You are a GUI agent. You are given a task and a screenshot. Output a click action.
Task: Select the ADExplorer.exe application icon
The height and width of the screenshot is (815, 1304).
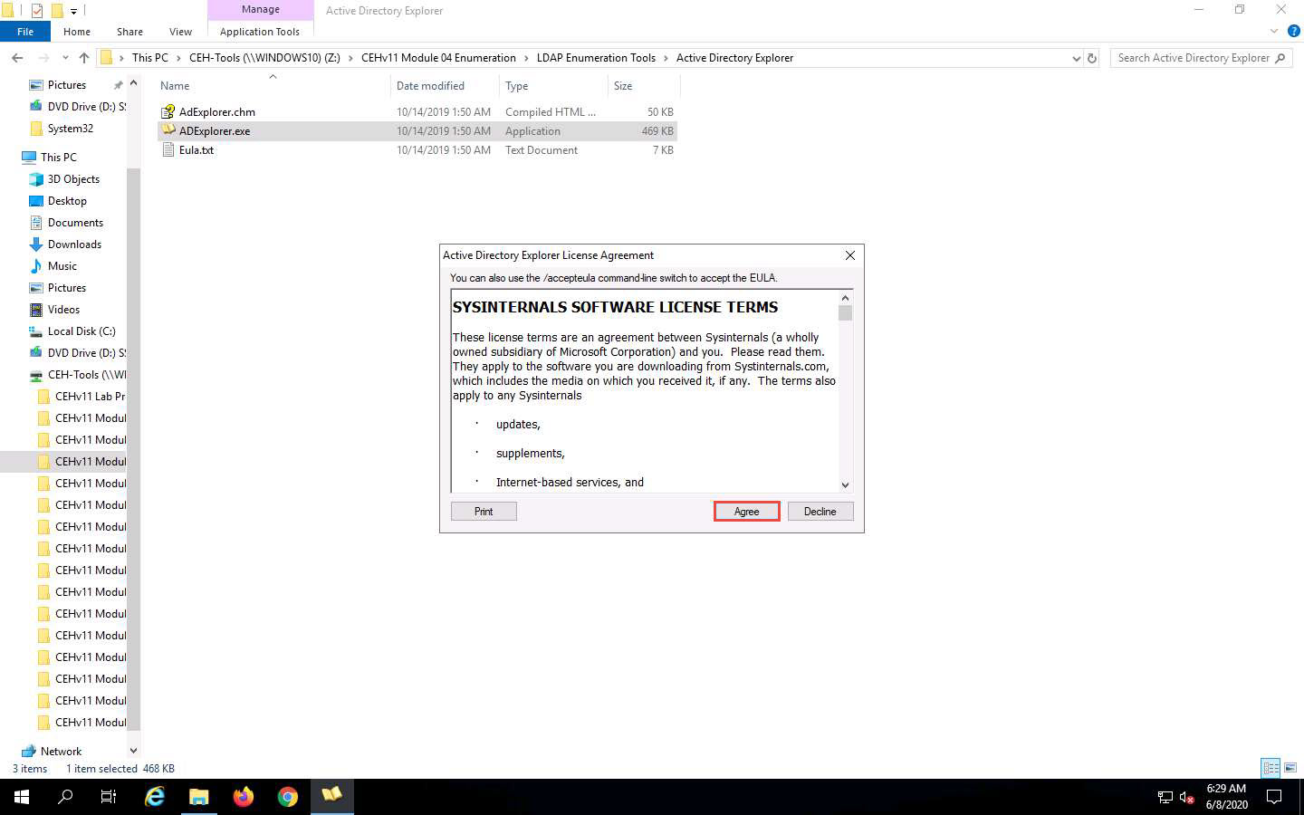[168, 130]
